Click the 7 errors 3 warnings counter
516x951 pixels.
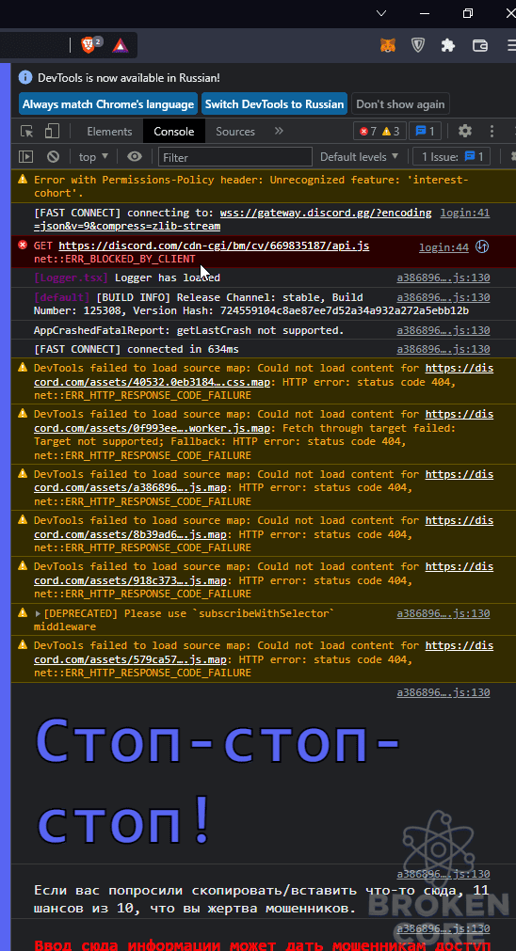[x=379, y=131]
